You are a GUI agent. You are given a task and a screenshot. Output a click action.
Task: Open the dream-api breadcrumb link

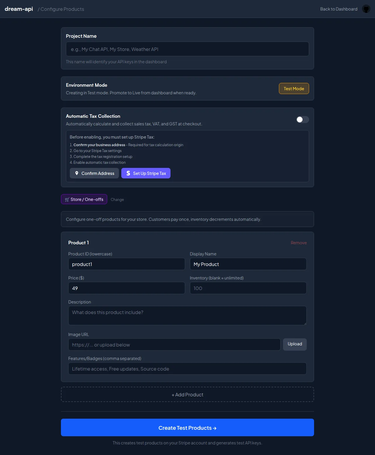(x=18, y=9)
